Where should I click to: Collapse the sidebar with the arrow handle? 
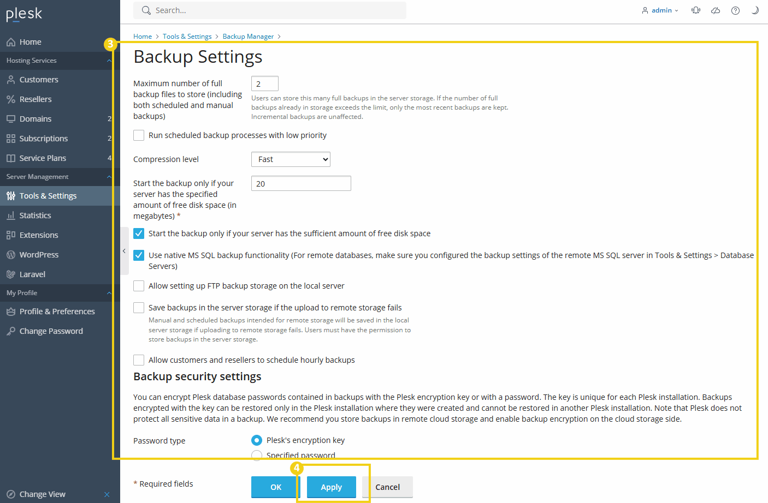[124, 251]
